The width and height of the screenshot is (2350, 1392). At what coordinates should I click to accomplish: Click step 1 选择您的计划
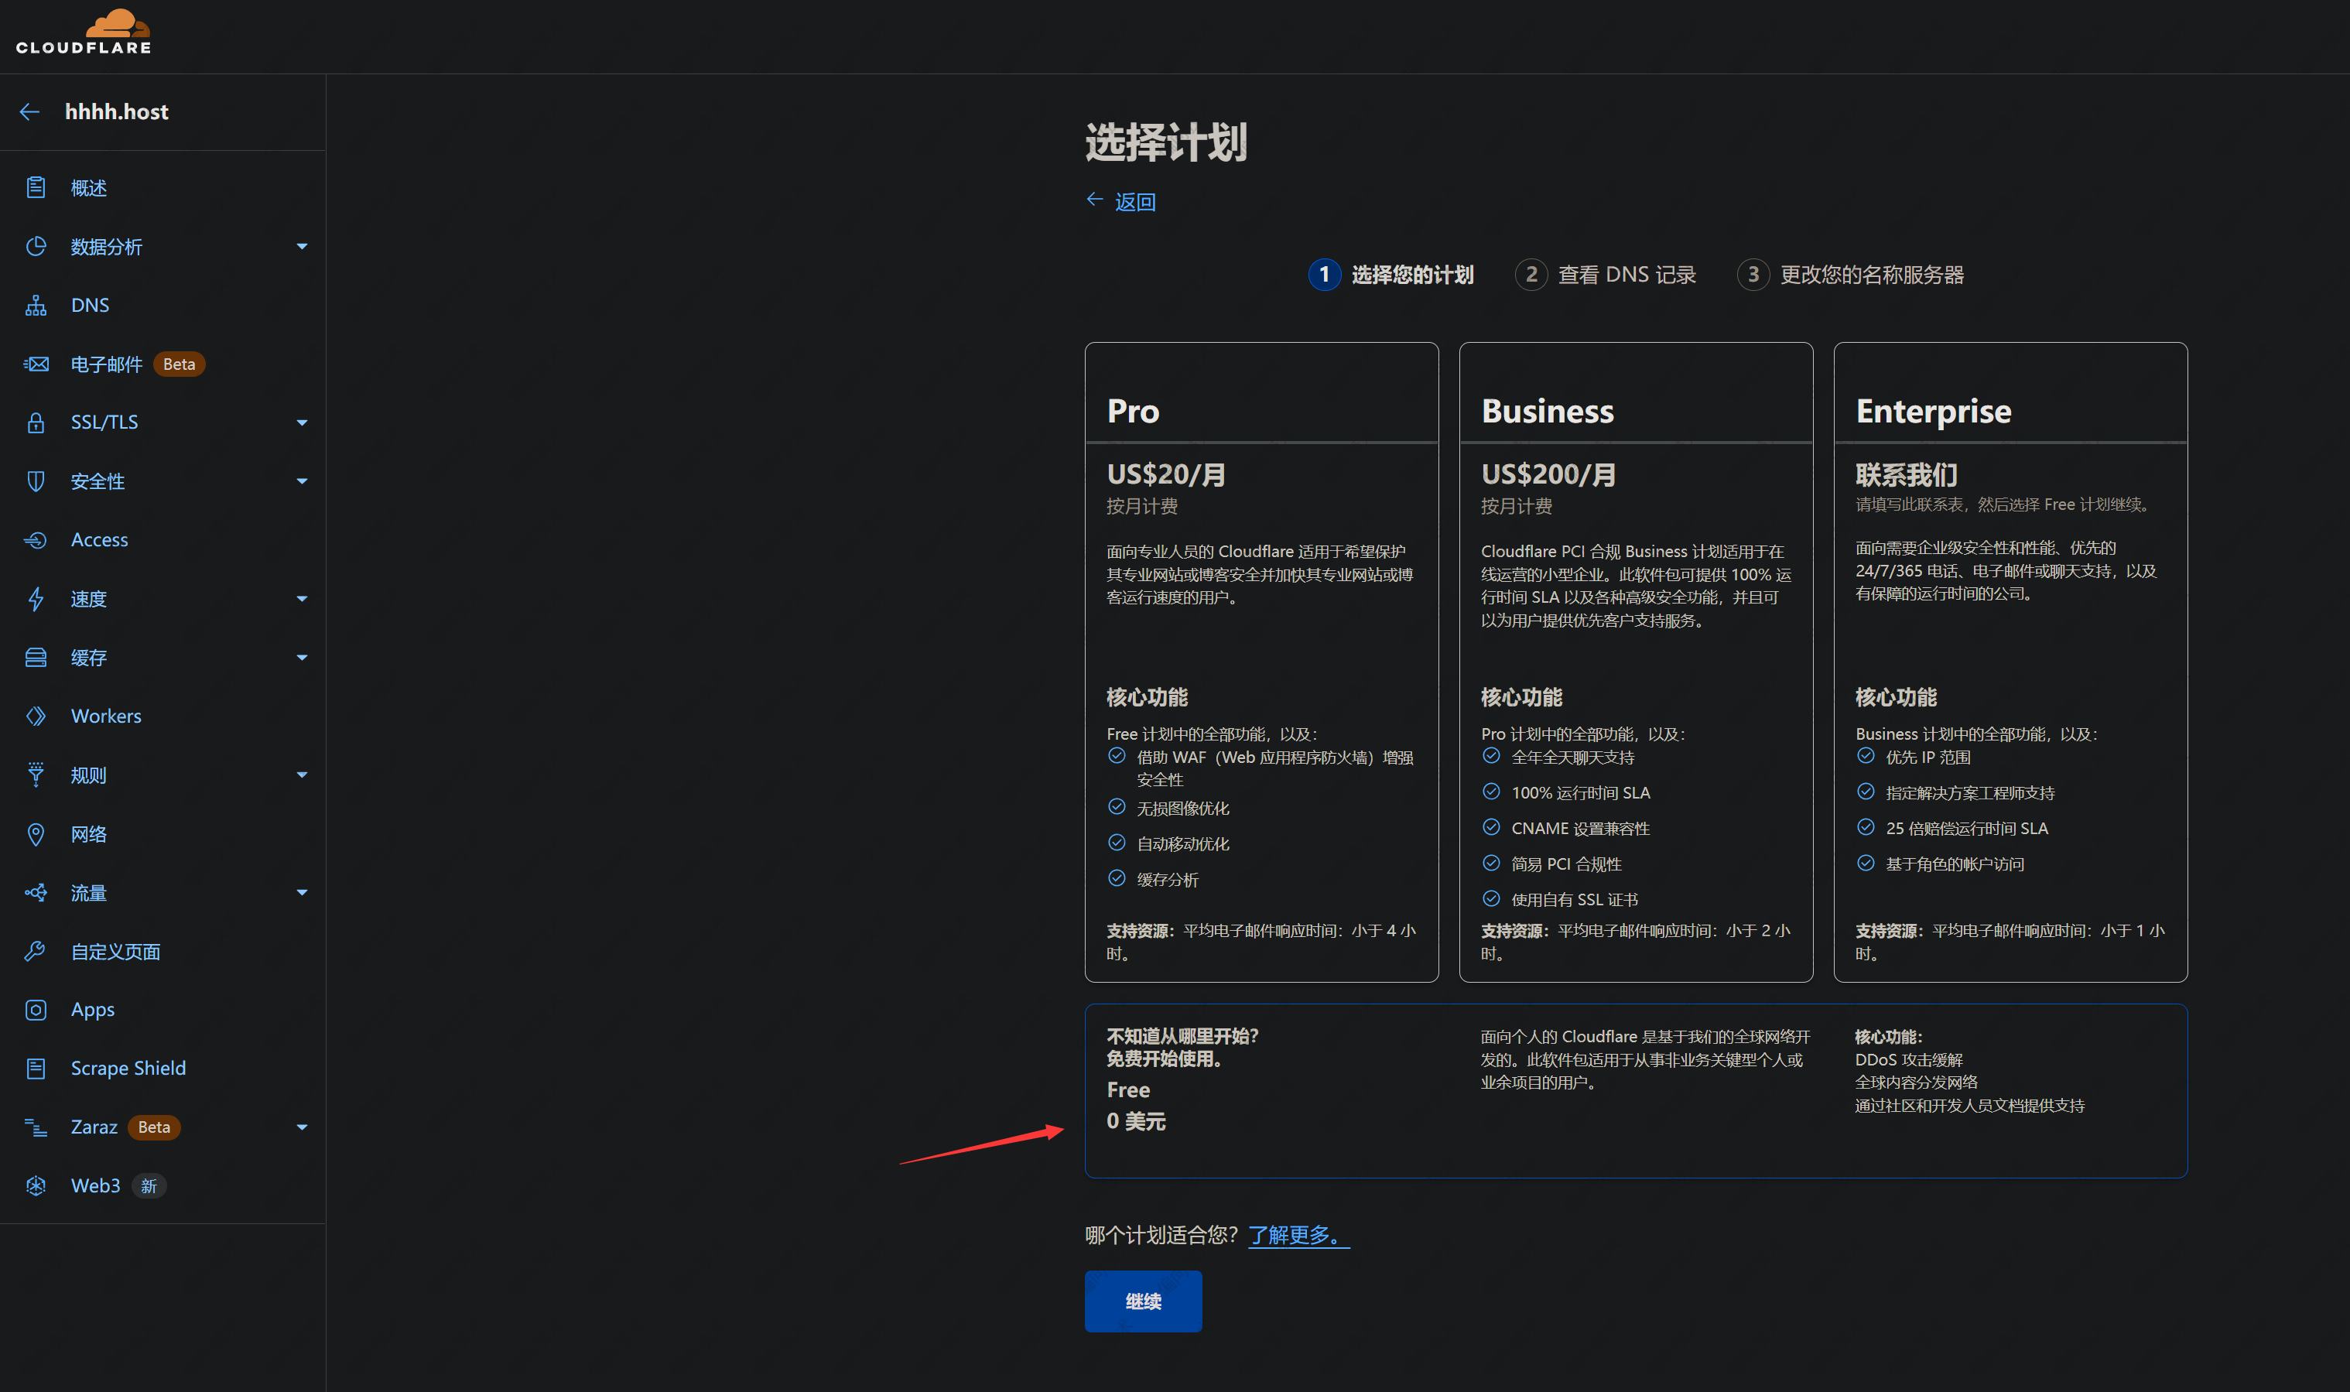1391,275
